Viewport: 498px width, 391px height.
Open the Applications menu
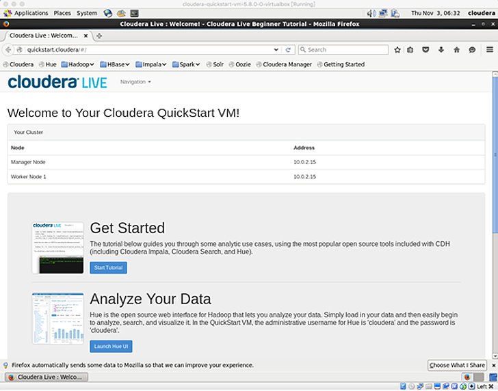coord(26,13)
